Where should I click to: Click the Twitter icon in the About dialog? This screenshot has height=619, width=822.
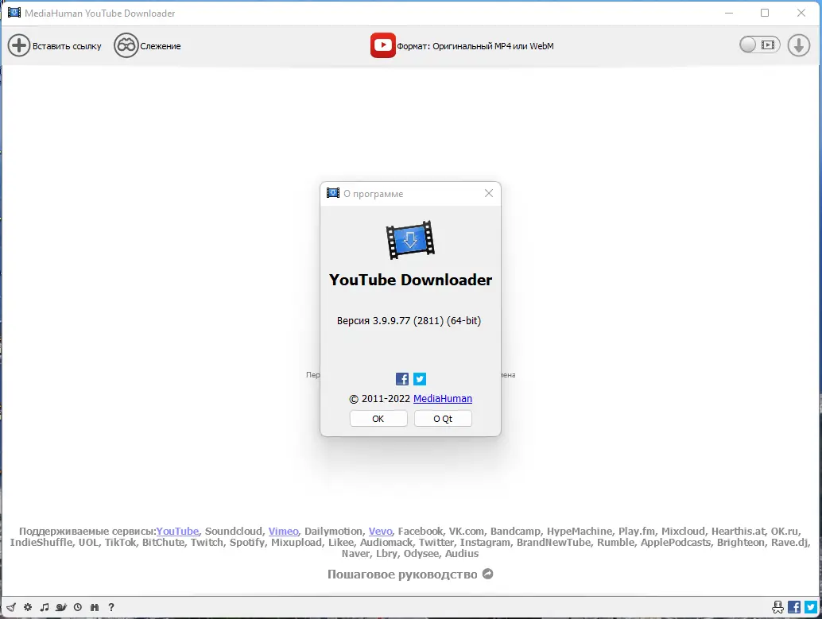419,379
